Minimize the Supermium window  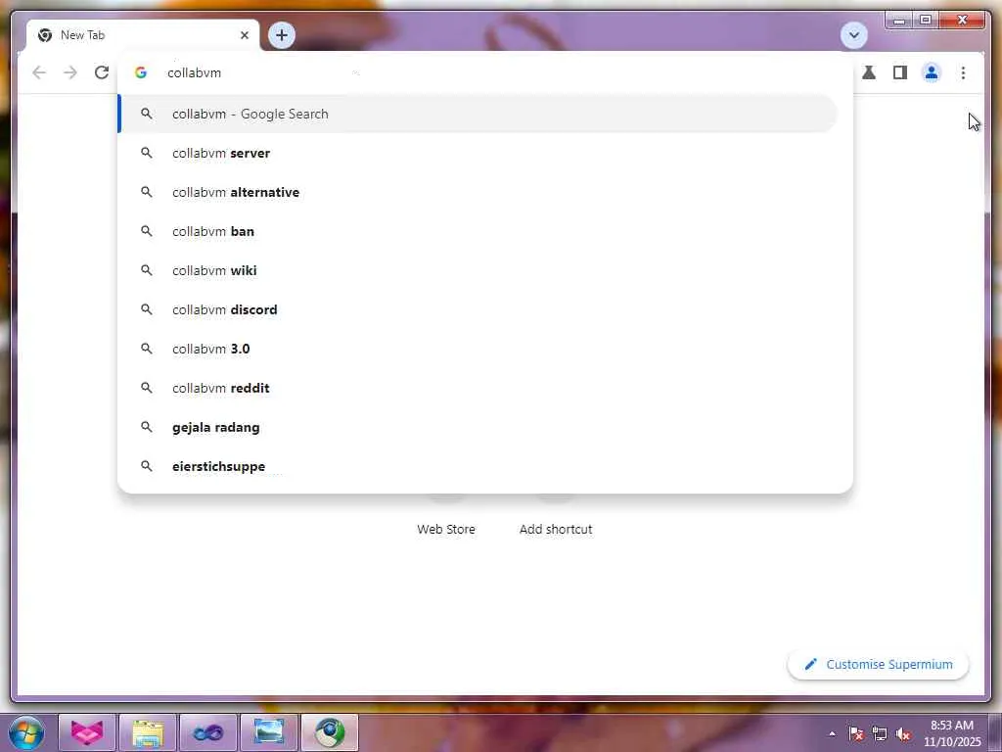(898, 21)
